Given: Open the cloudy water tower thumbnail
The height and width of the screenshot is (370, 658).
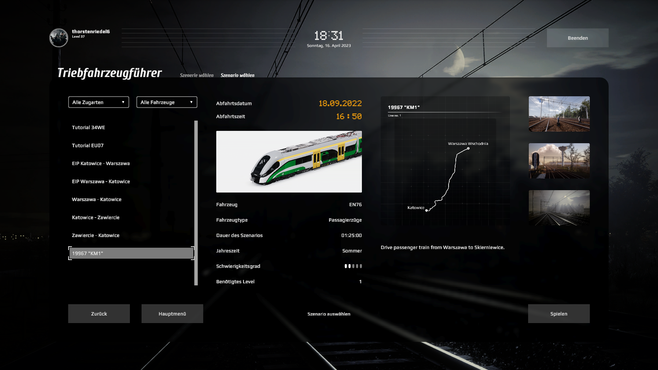Looking at the screenshot, I should [559, 161].
